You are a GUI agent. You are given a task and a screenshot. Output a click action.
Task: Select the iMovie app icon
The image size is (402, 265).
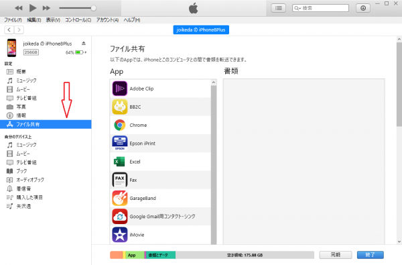coord(119,235)
